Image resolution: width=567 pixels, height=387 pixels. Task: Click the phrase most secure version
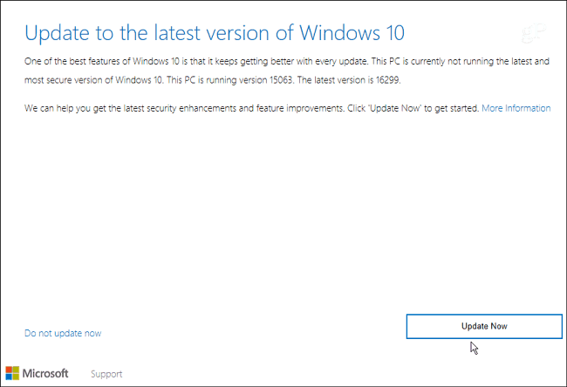point(64,80)
